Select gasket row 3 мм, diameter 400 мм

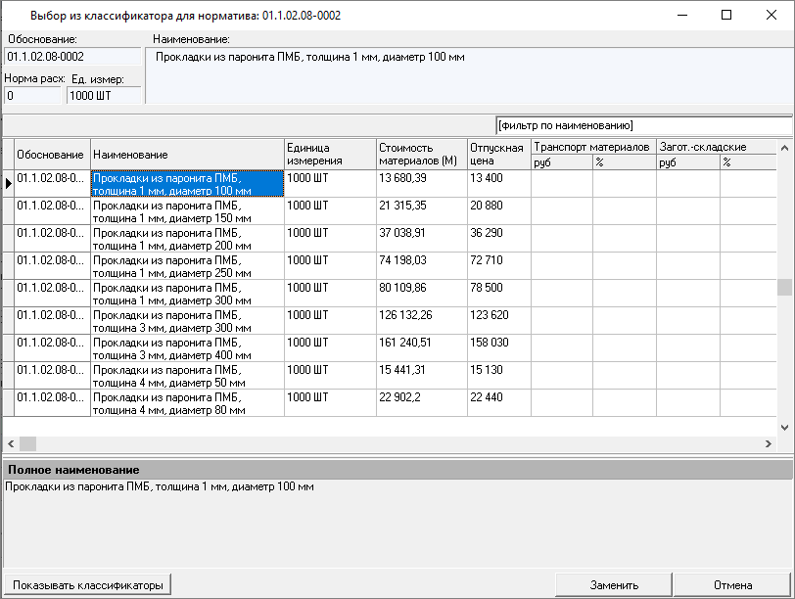point(187,348)
